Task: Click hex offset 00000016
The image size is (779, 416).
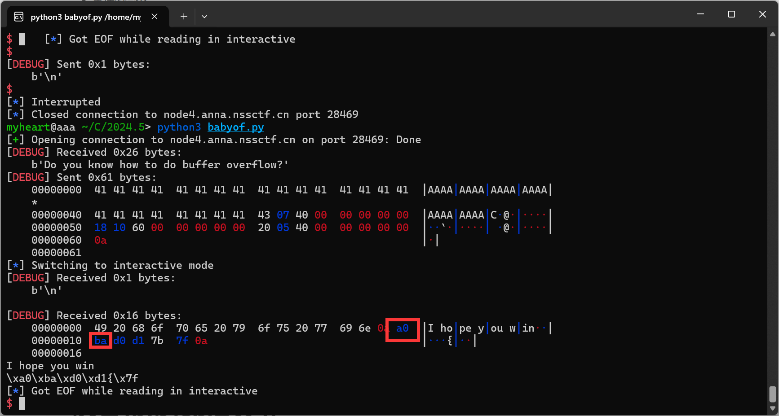Action: (57, 353)
